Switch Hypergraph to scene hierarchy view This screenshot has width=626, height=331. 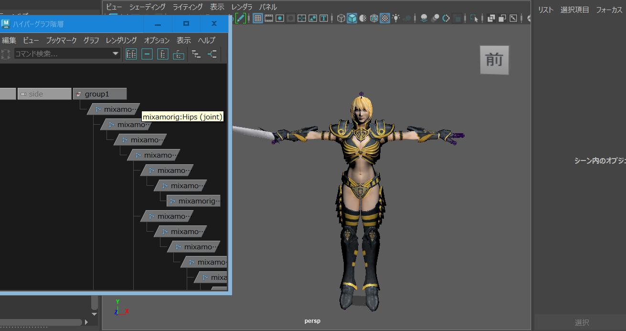pyautogui.click(x=196, y=54)
